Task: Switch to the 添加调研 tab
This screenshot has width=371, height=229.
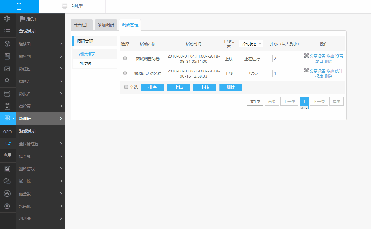Action: point(106,25)
